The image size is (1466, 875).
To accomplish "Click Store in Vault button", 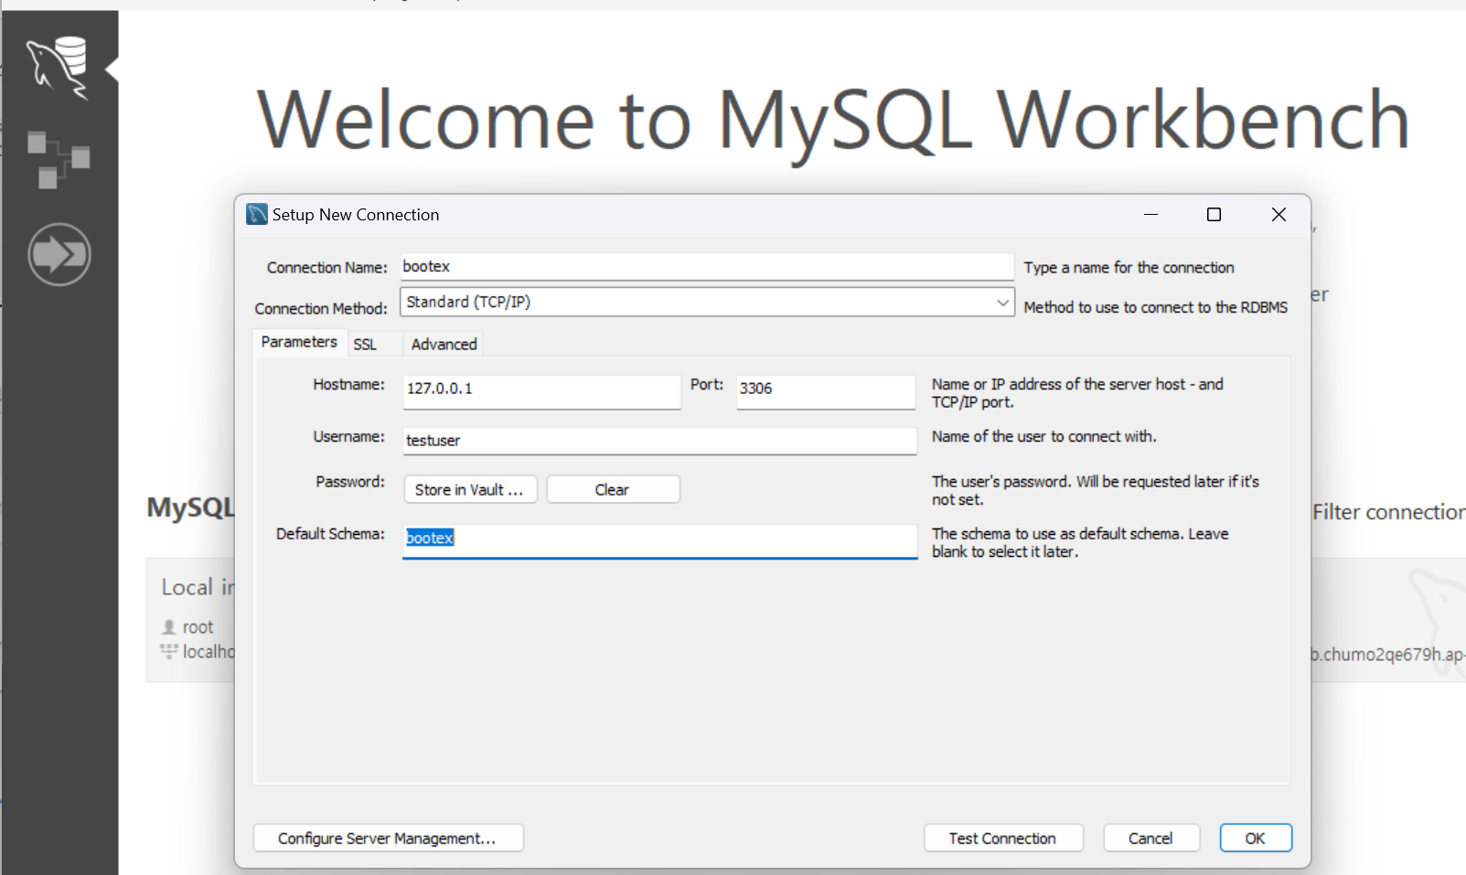I will 470,490.
